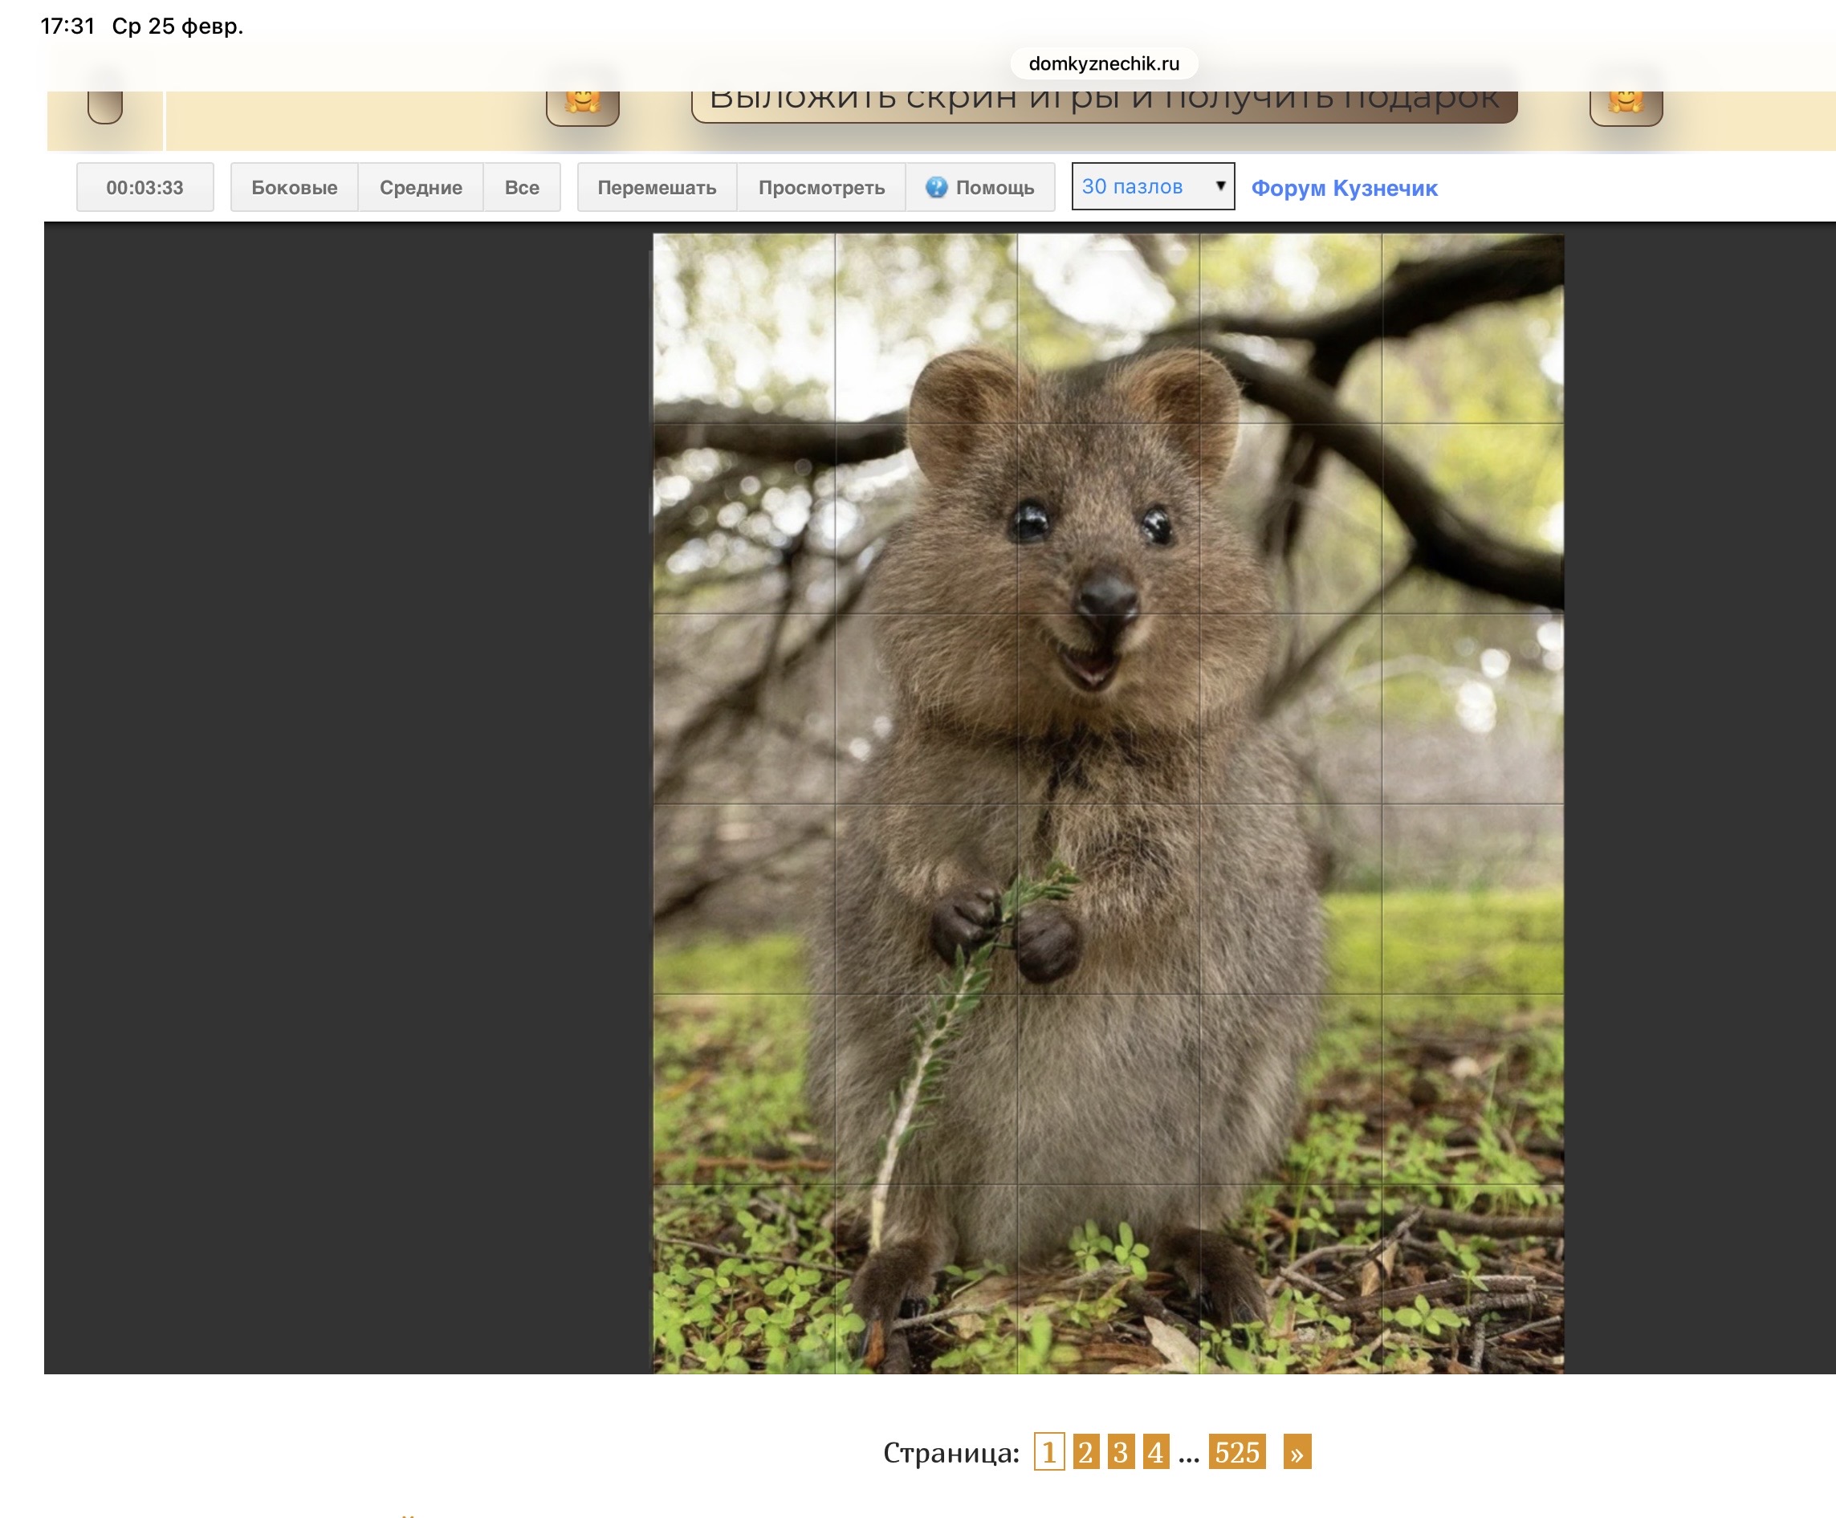The height and width of the screenshot is (1518, 1836).
Task: Show only Средние middle pieces
Action: pyautogui.click(x=421, y=187)
